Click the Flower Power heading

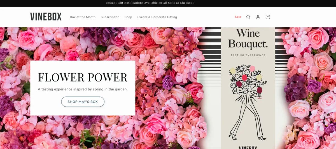coord(83,77)
